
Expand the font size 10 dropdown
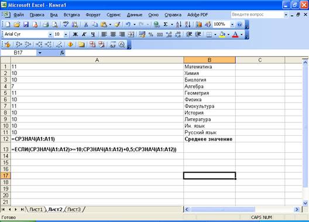tap(66, 35)
